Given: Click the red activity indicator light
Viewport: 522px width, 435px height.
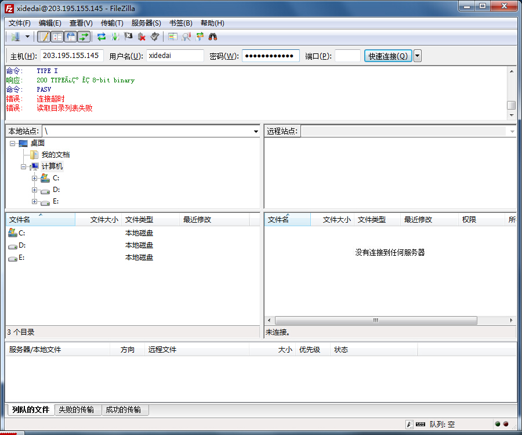Looking at the screenshot, I should [506, 424].
